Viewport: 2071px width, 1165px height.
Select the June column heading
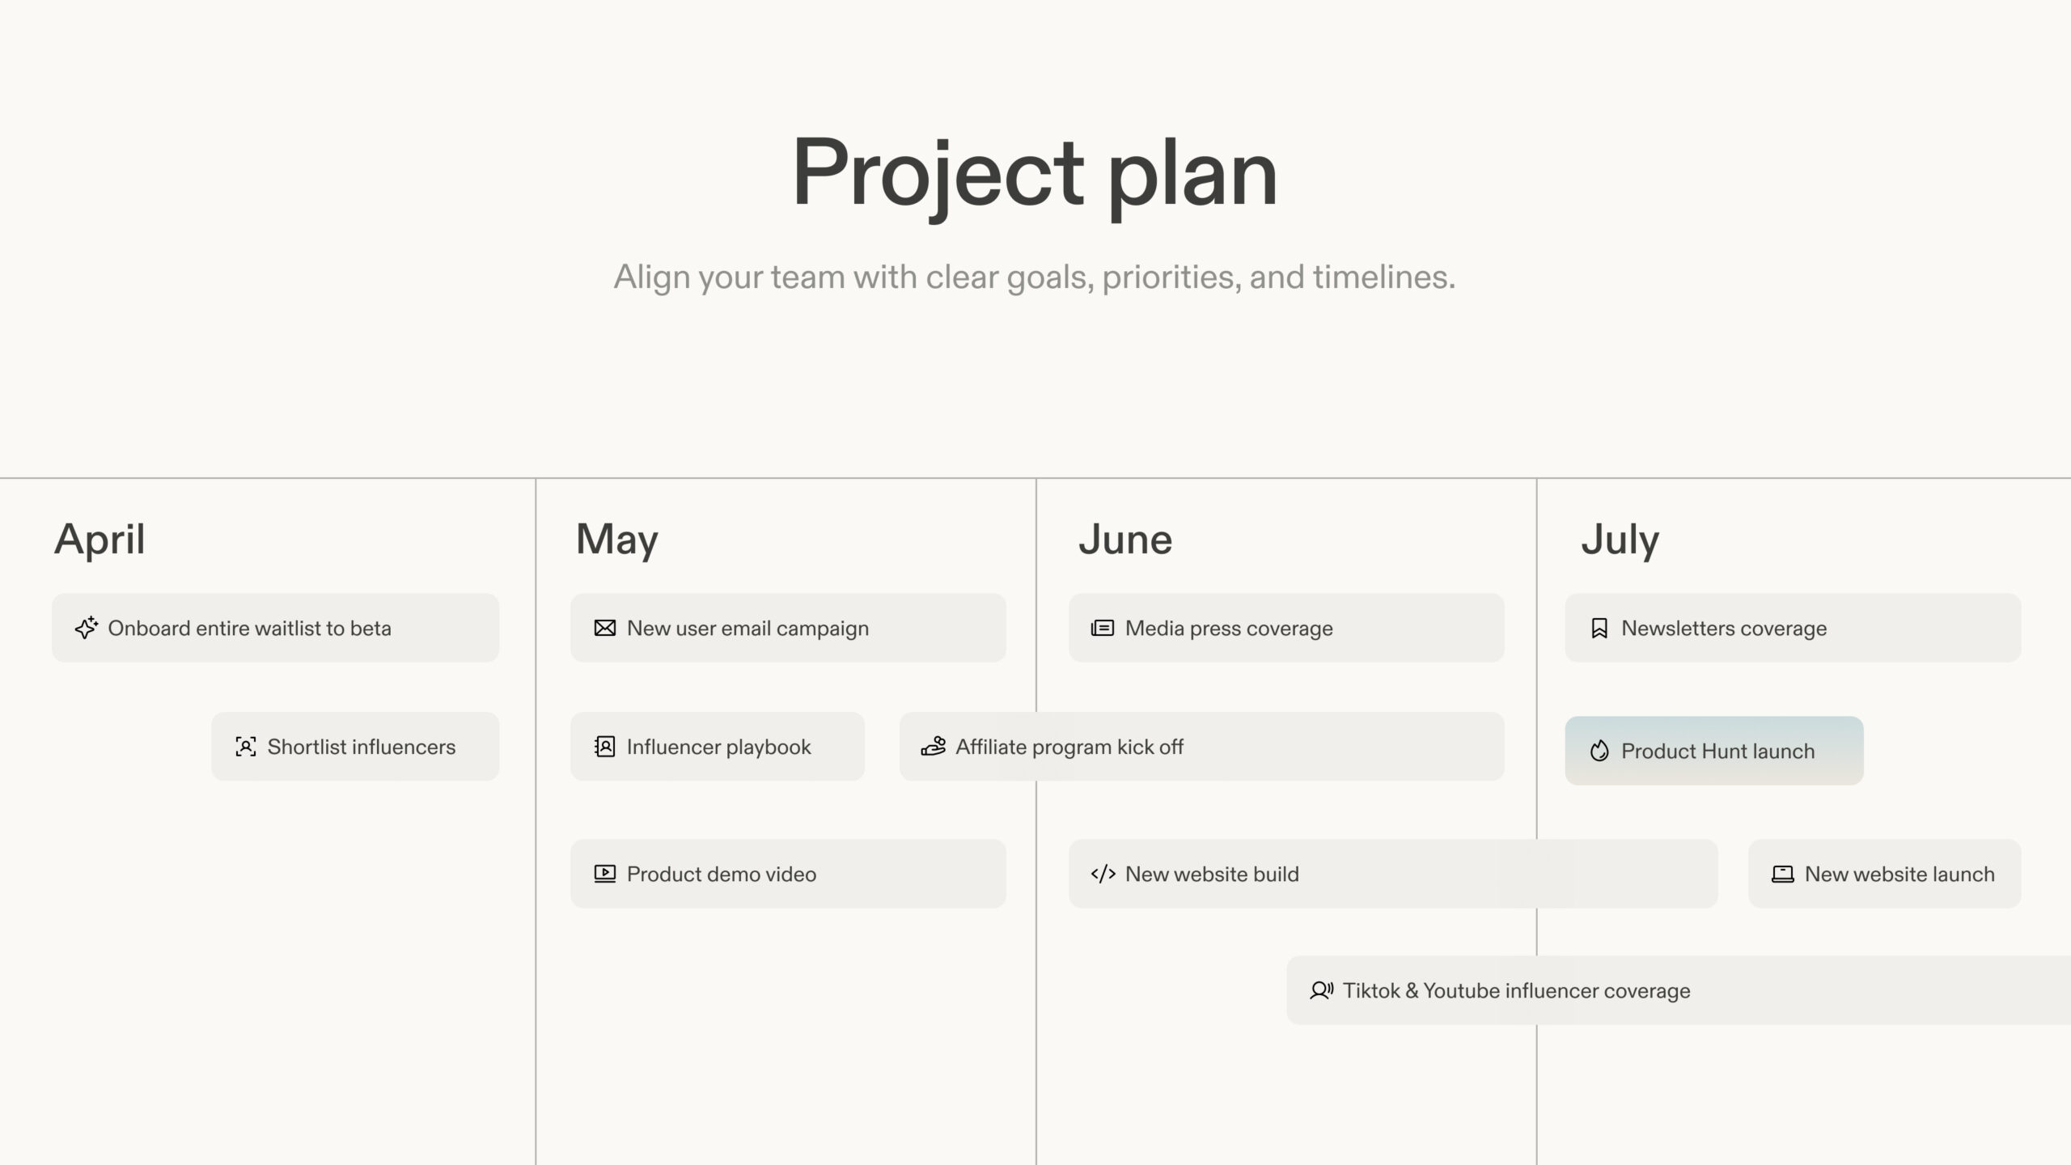click(x=1124, y=539)
